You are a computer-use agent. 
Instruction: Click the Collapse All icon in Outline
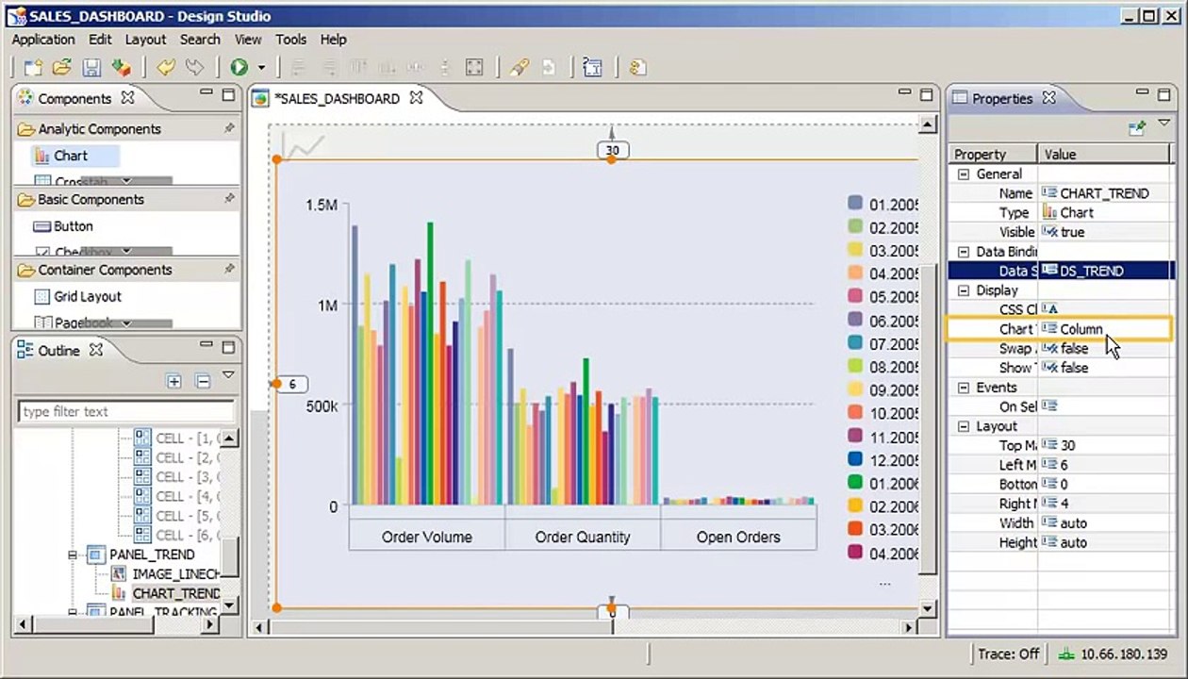(x=203, y=381)
